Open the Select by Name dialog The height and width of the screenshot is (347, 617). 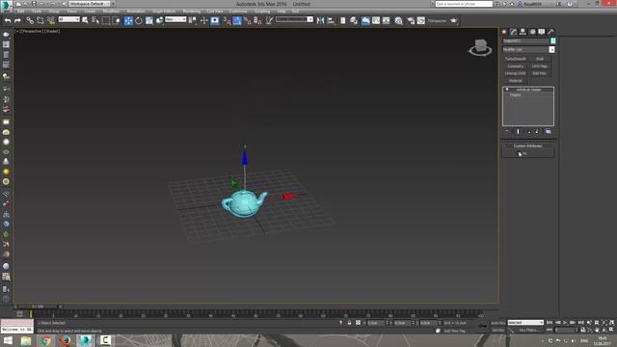click(95, 20)
